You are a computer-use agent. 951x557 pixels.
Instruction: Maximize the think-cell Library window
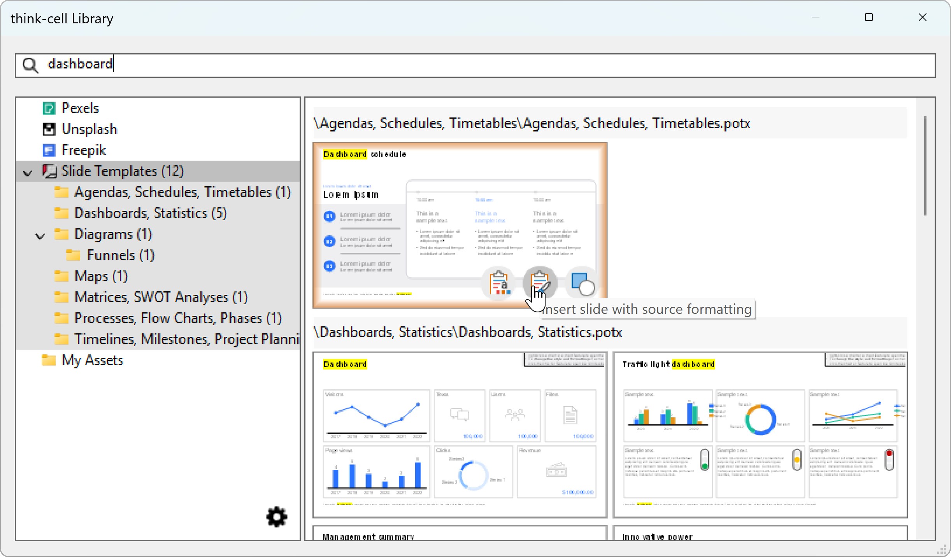[869, 18]
